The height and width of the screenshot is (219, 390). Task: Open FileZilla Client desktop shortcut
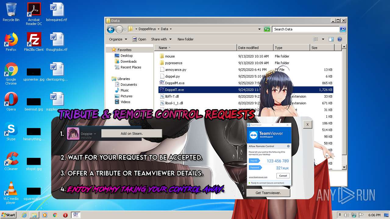coord(34,42)
